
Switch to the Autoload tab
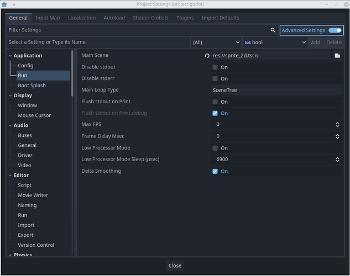[114, 18]
